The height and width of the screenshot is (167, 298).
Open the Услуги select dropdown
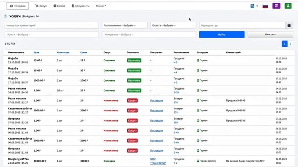click(52, 35)
